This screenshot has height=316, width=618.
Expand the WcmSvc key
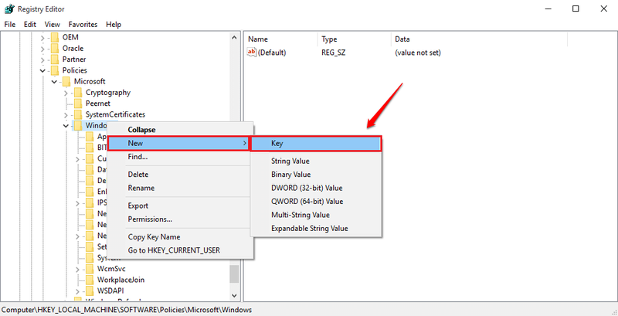(77, 269)
